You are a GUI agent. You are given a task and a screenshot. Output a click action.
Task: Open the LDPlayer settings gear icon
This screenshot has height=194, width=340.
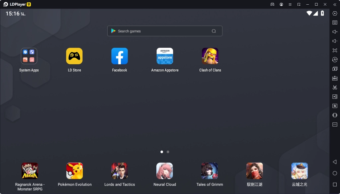(335, 14)
